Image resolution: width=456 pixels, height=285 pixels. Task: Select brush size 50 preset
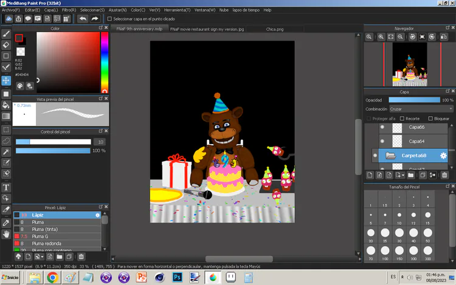tap(428, 235)
